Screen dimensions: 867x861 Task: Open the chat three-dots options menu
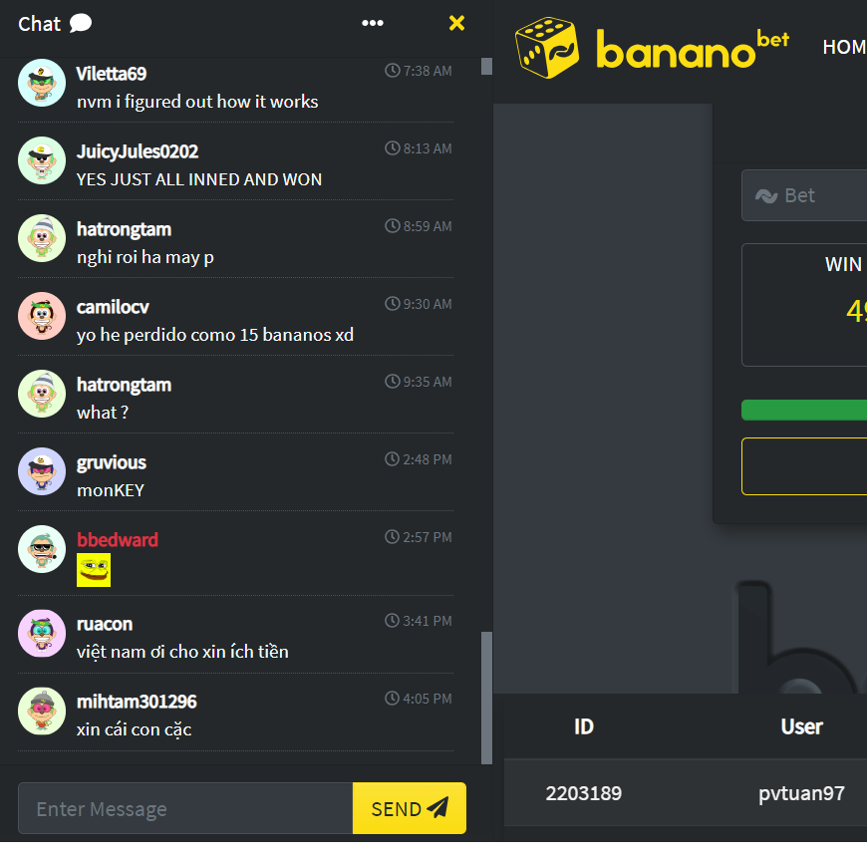click(x=372, y=23)
